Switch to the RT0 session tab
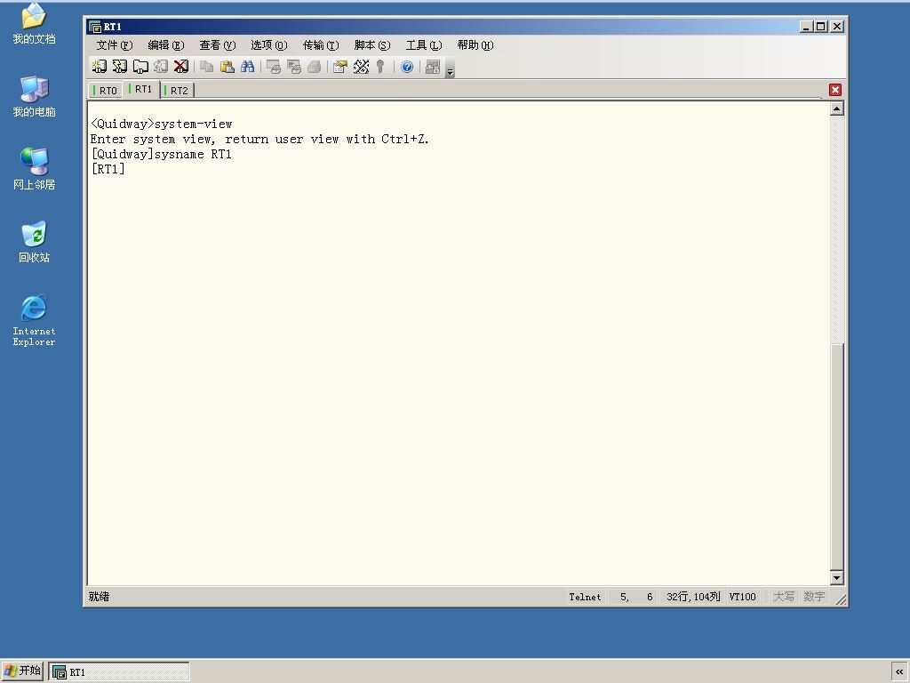 coord(106,91)
